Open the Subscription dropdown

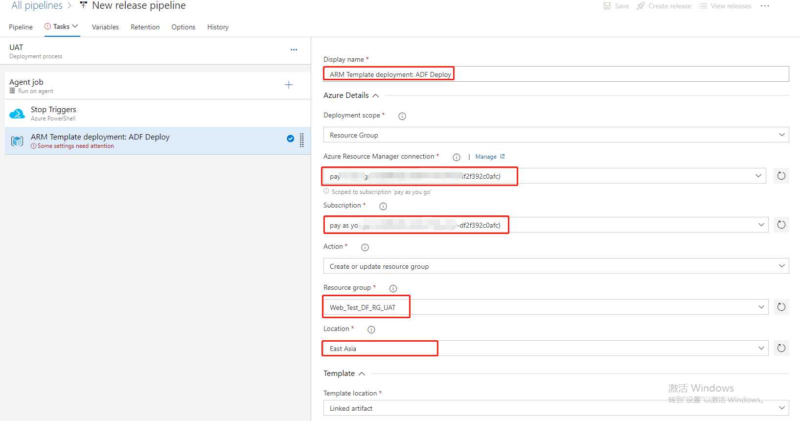point(546,225)
